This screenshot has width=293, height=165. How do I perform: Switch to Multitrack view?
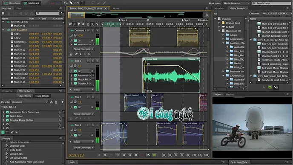click(x=32, y=3)
